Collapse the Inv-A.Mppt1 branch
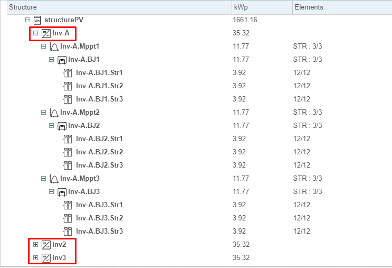Viewport: 392px width, 268px height. (43, 47)
